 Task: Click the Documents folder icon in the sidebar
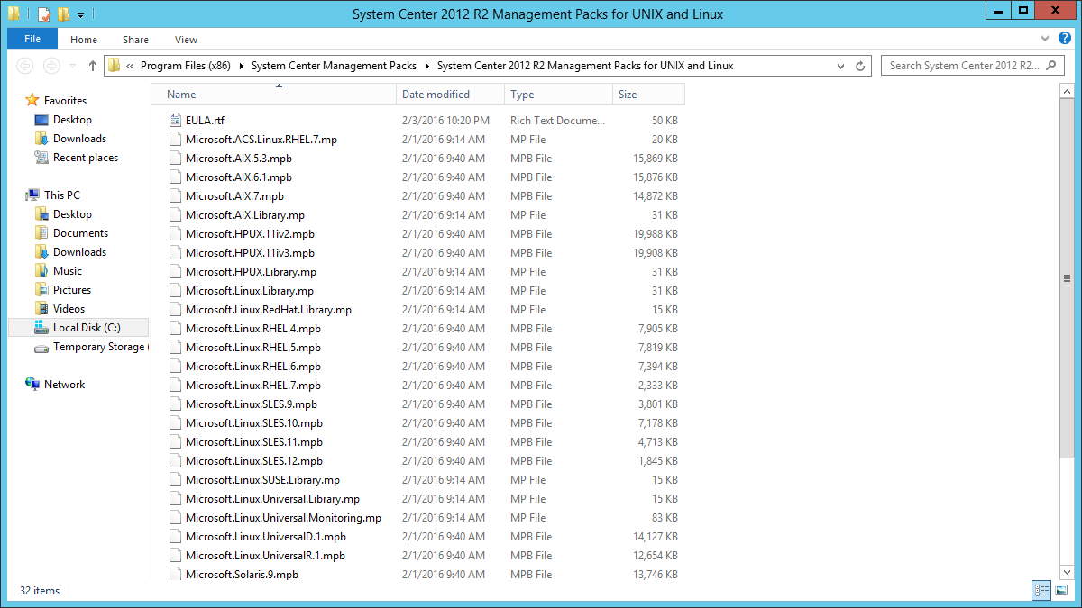pos(41,232)
